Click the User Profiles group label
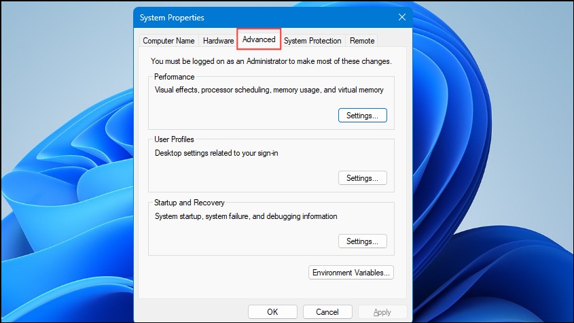Screen dimensions: 574x323 click(x=174, y=139)
